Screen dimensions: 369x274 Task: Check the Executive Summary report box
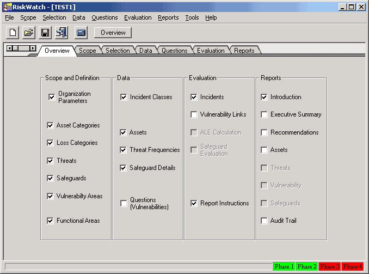coord(265,114)
